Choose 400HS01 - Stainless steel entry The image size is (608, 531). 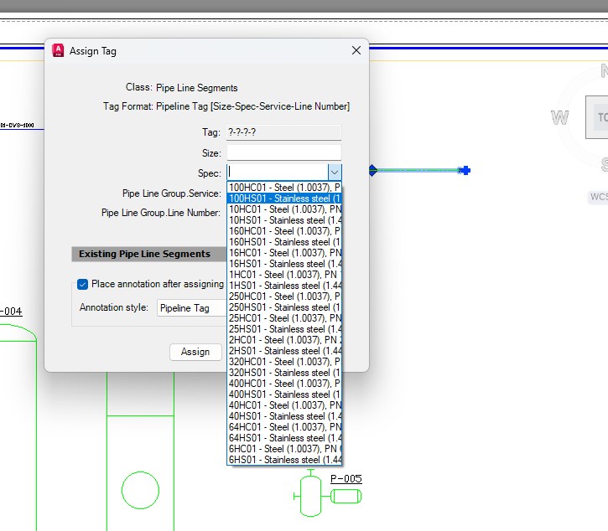point(284,394)
